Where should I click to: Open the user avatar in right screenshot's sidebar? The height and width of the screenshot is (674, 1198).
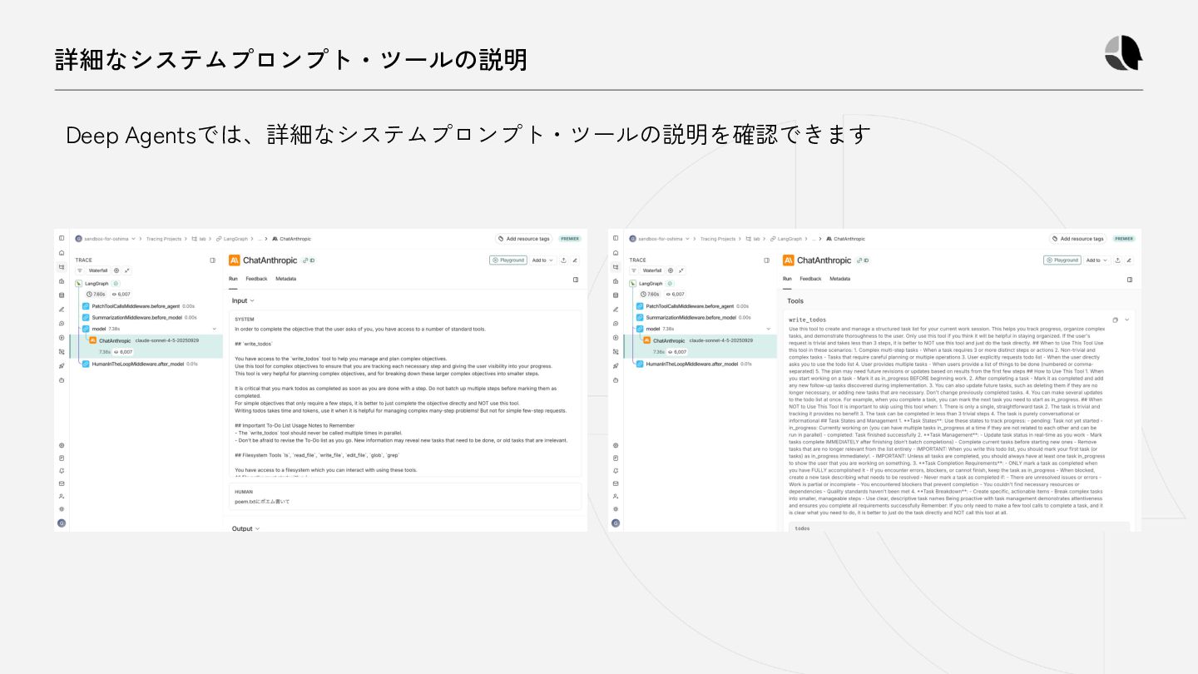616,523
